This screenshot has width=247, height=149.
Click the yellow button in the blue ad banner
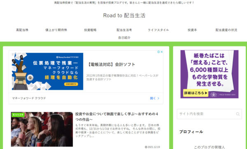point(71,84)
